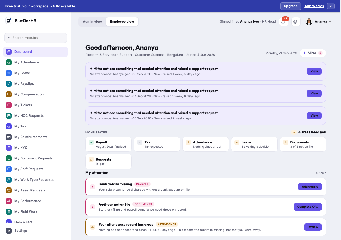341x240 pixels.
Task: Click Ananya's profile avatar
Action: [x=309, y=22]
